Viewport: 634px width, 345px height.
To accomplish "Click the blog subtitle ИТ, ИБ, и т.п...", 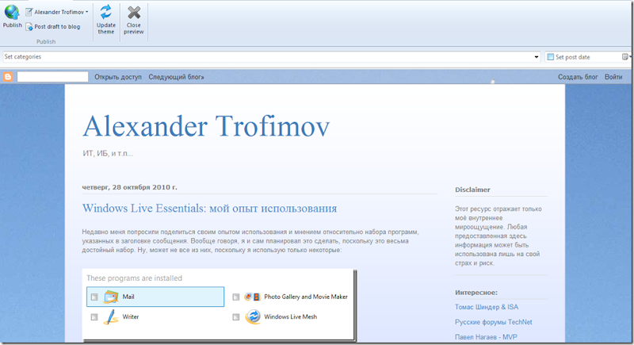I will pyautogui.click(x=108, y=153).
